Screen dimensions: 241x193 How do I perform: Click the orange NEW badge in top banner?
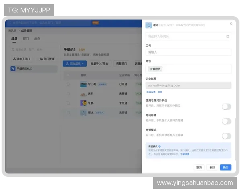pyautogui.click(x=96, y=23)
